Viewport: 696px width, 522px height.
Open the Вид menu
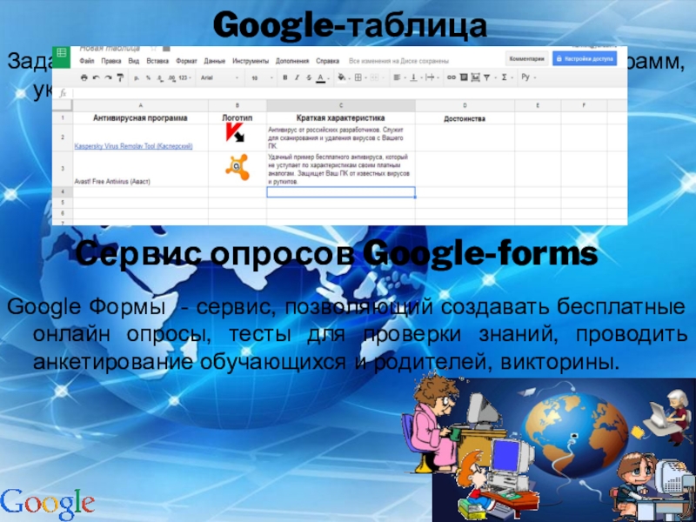[x=134, y=61]
